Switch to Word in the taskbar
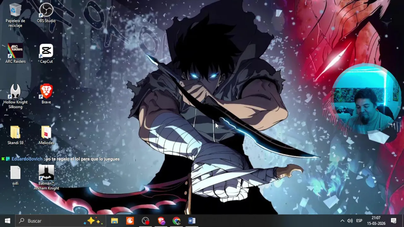This screenshot has height=227, width=404. pos(192,221)
